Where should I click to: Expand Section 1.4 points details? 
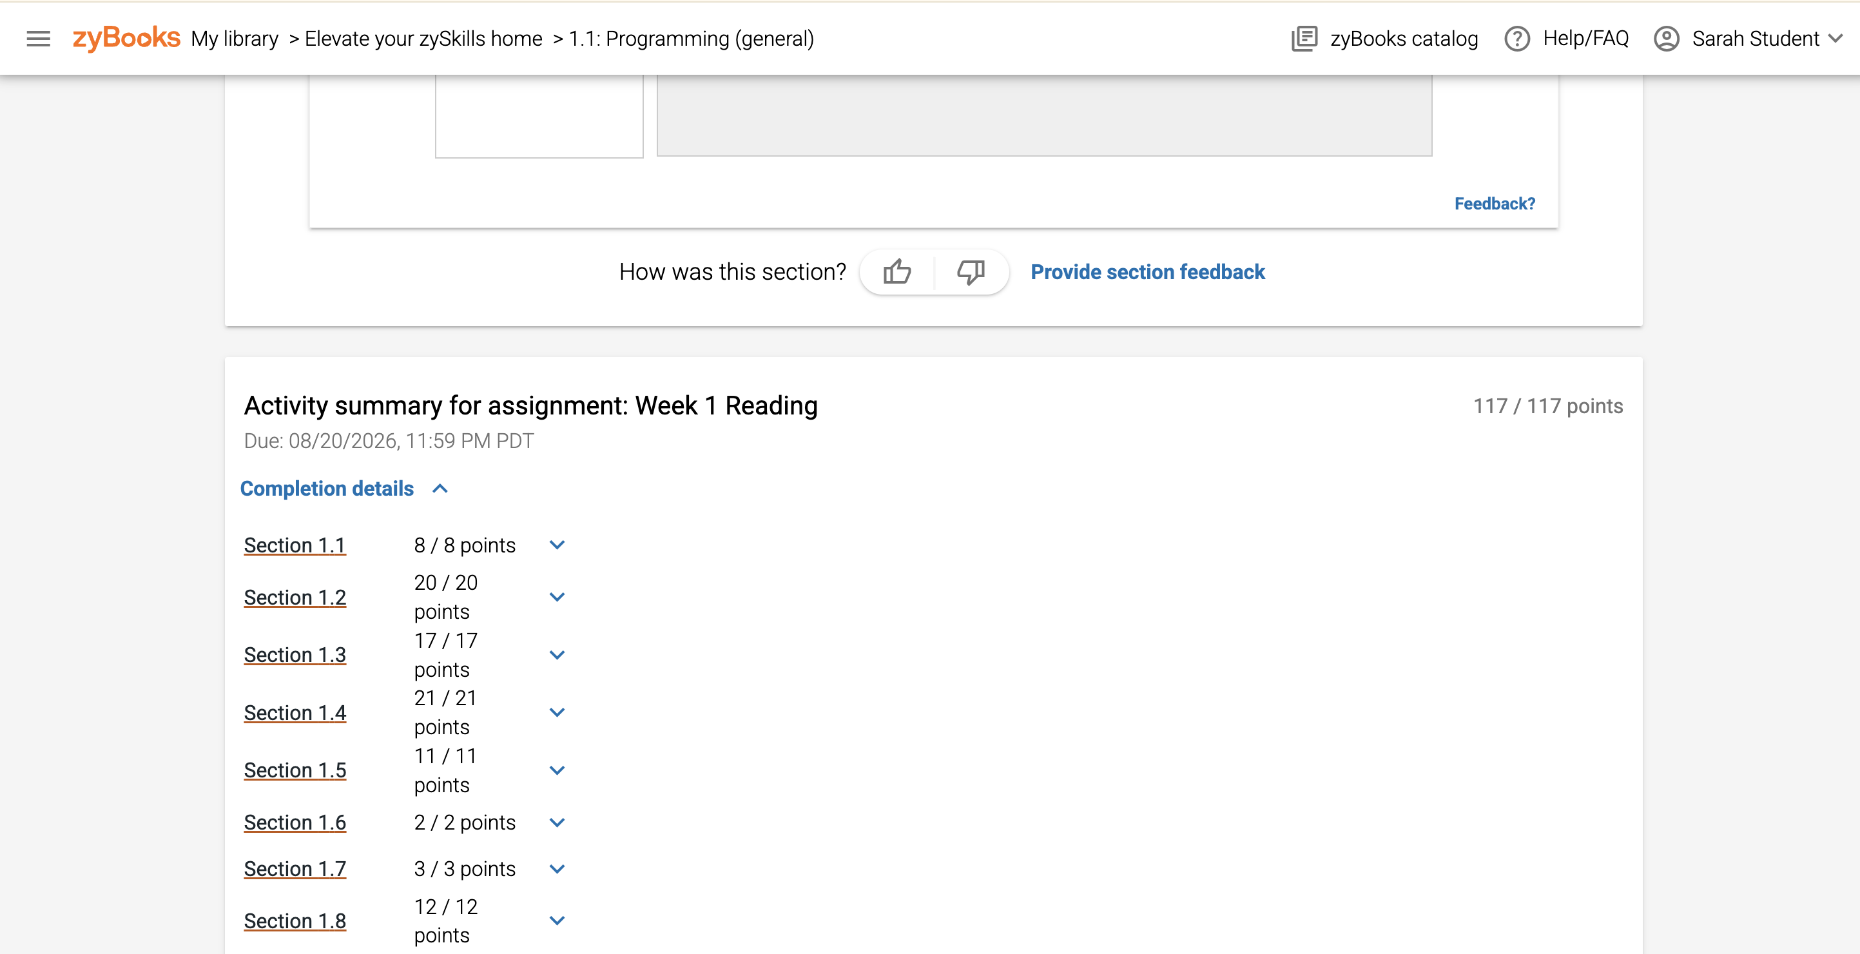tap(557, 713)
